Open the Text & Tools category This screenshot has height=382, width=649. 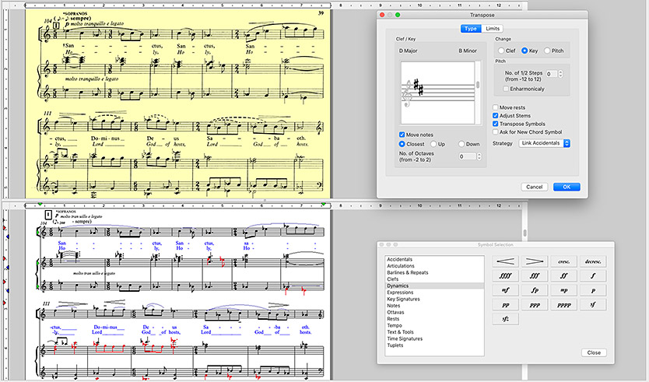click(x=434, y=332)
